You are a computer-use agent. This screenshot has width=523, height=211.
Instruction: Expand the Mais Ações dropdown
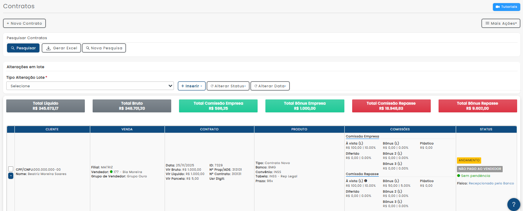pos(500,23)
